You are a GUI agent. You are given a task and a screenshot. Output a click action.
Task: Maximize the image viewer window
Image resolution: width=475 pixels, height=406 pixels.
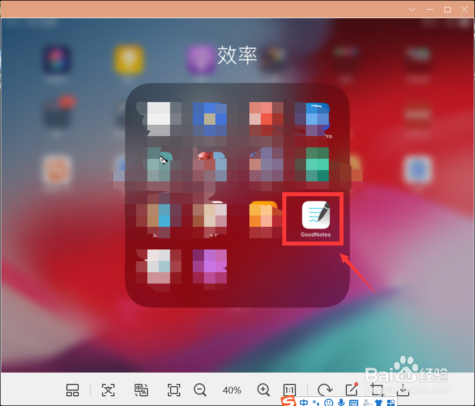(447, 10)
